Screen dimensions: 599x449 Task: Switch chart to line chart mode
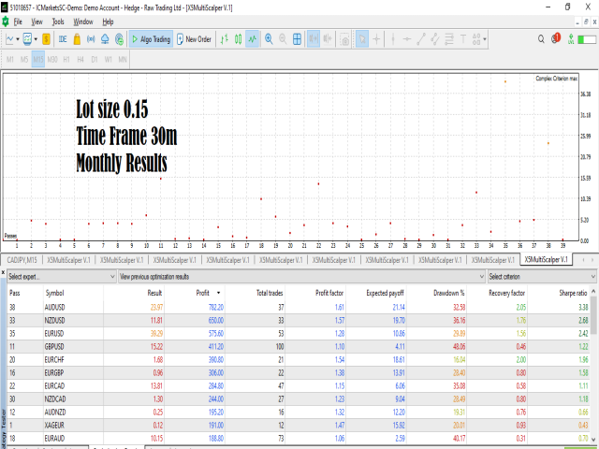pyautogui.click(x=252, y=39)
